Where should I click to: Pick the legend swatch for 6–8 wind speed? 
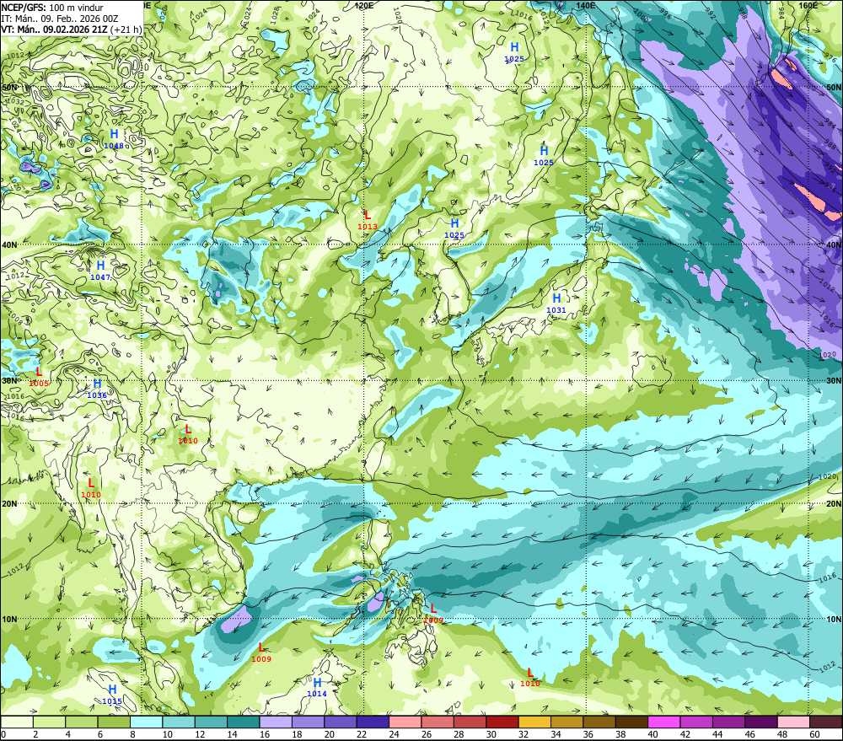(x=114, y=722)
